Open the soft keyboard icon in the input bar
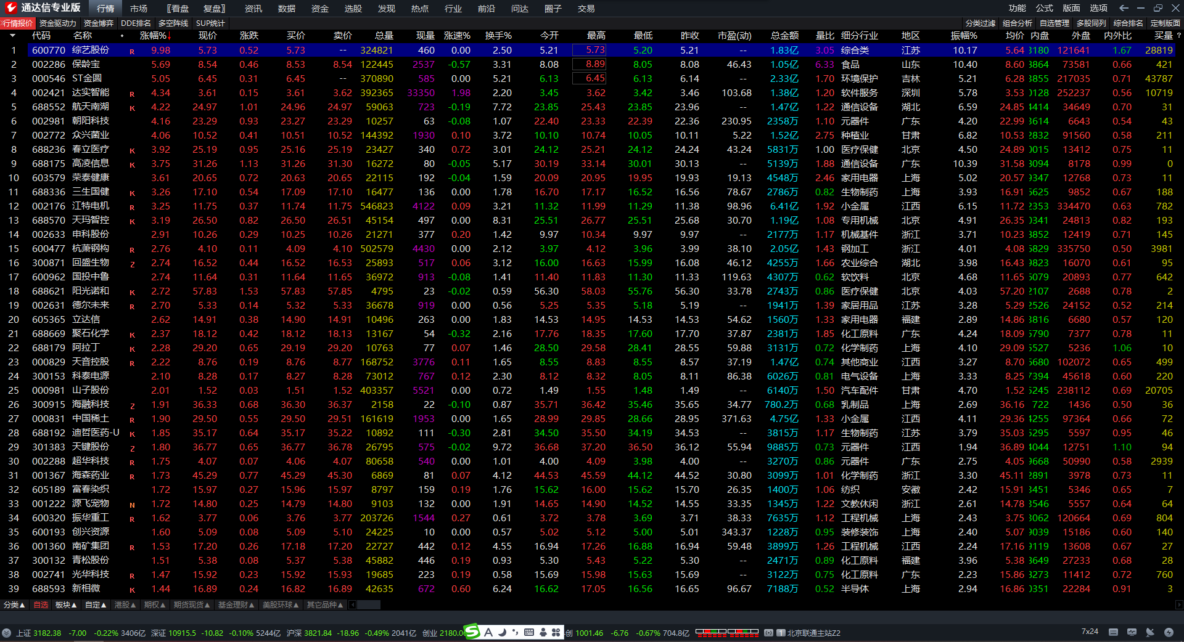The height and width of the screenshot is (642, 1184). click(x=529, y=632)
